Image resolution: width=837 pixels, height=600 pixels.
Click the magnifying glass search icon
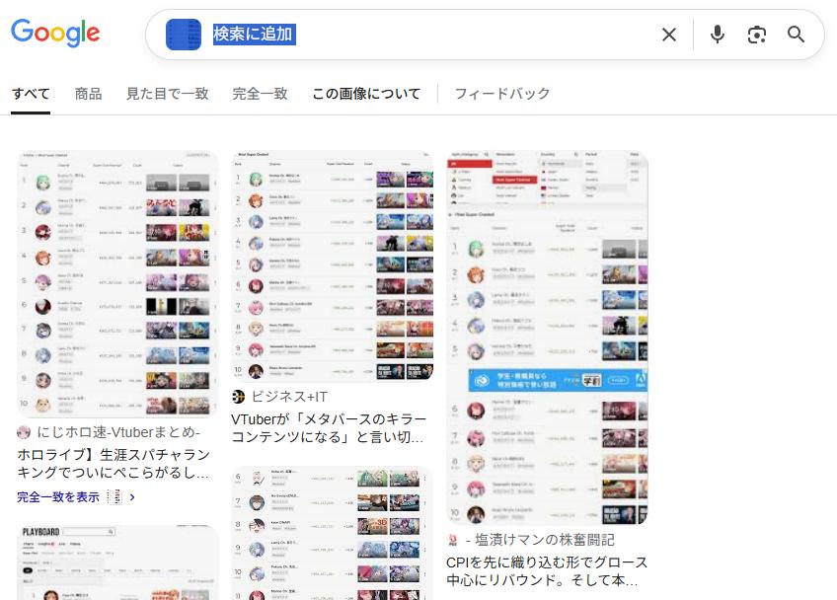coord(797,35)
